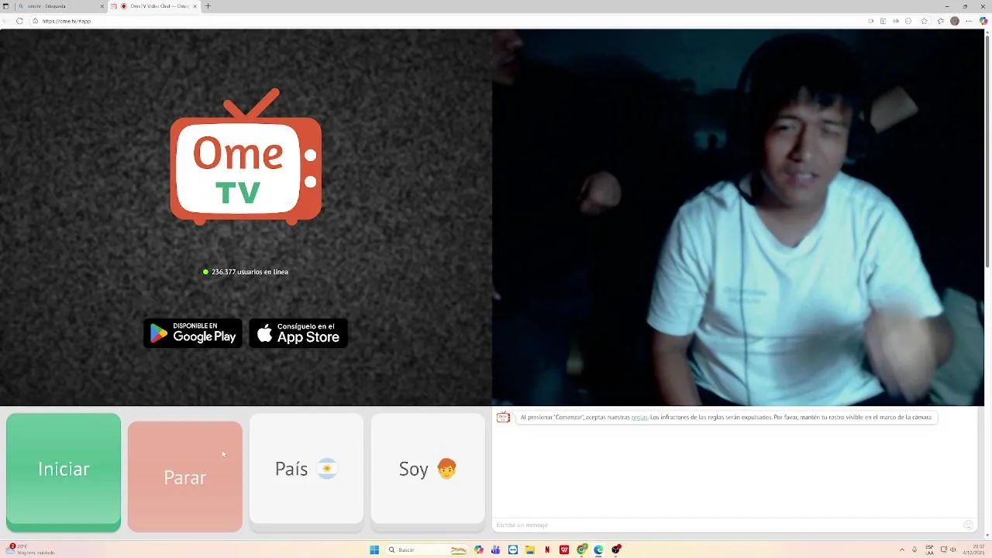
Task: Select the OmeTV Video Chat tab
Action: (x=155, y=6)
